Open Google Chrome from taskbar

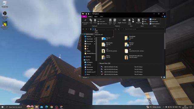(x=52, y=107)
